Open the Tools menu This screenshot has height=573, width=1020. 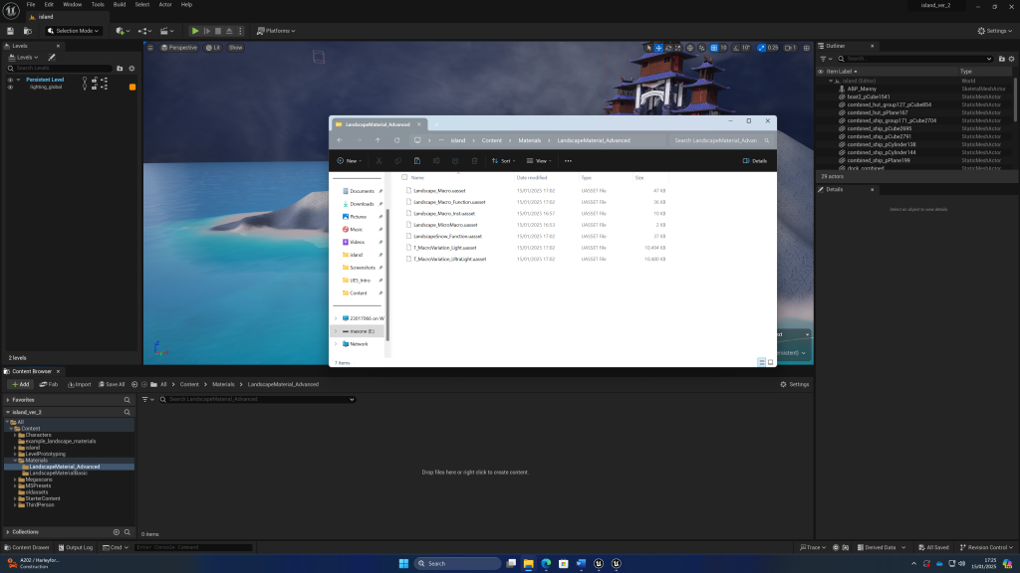pos(98,5)
